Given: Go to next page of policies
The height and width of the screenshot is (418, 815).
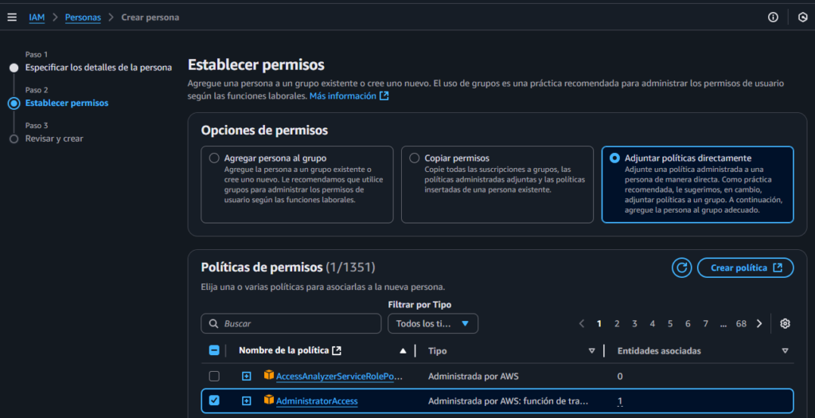Looking at the screenshot, I should click(x=758, y=323).
